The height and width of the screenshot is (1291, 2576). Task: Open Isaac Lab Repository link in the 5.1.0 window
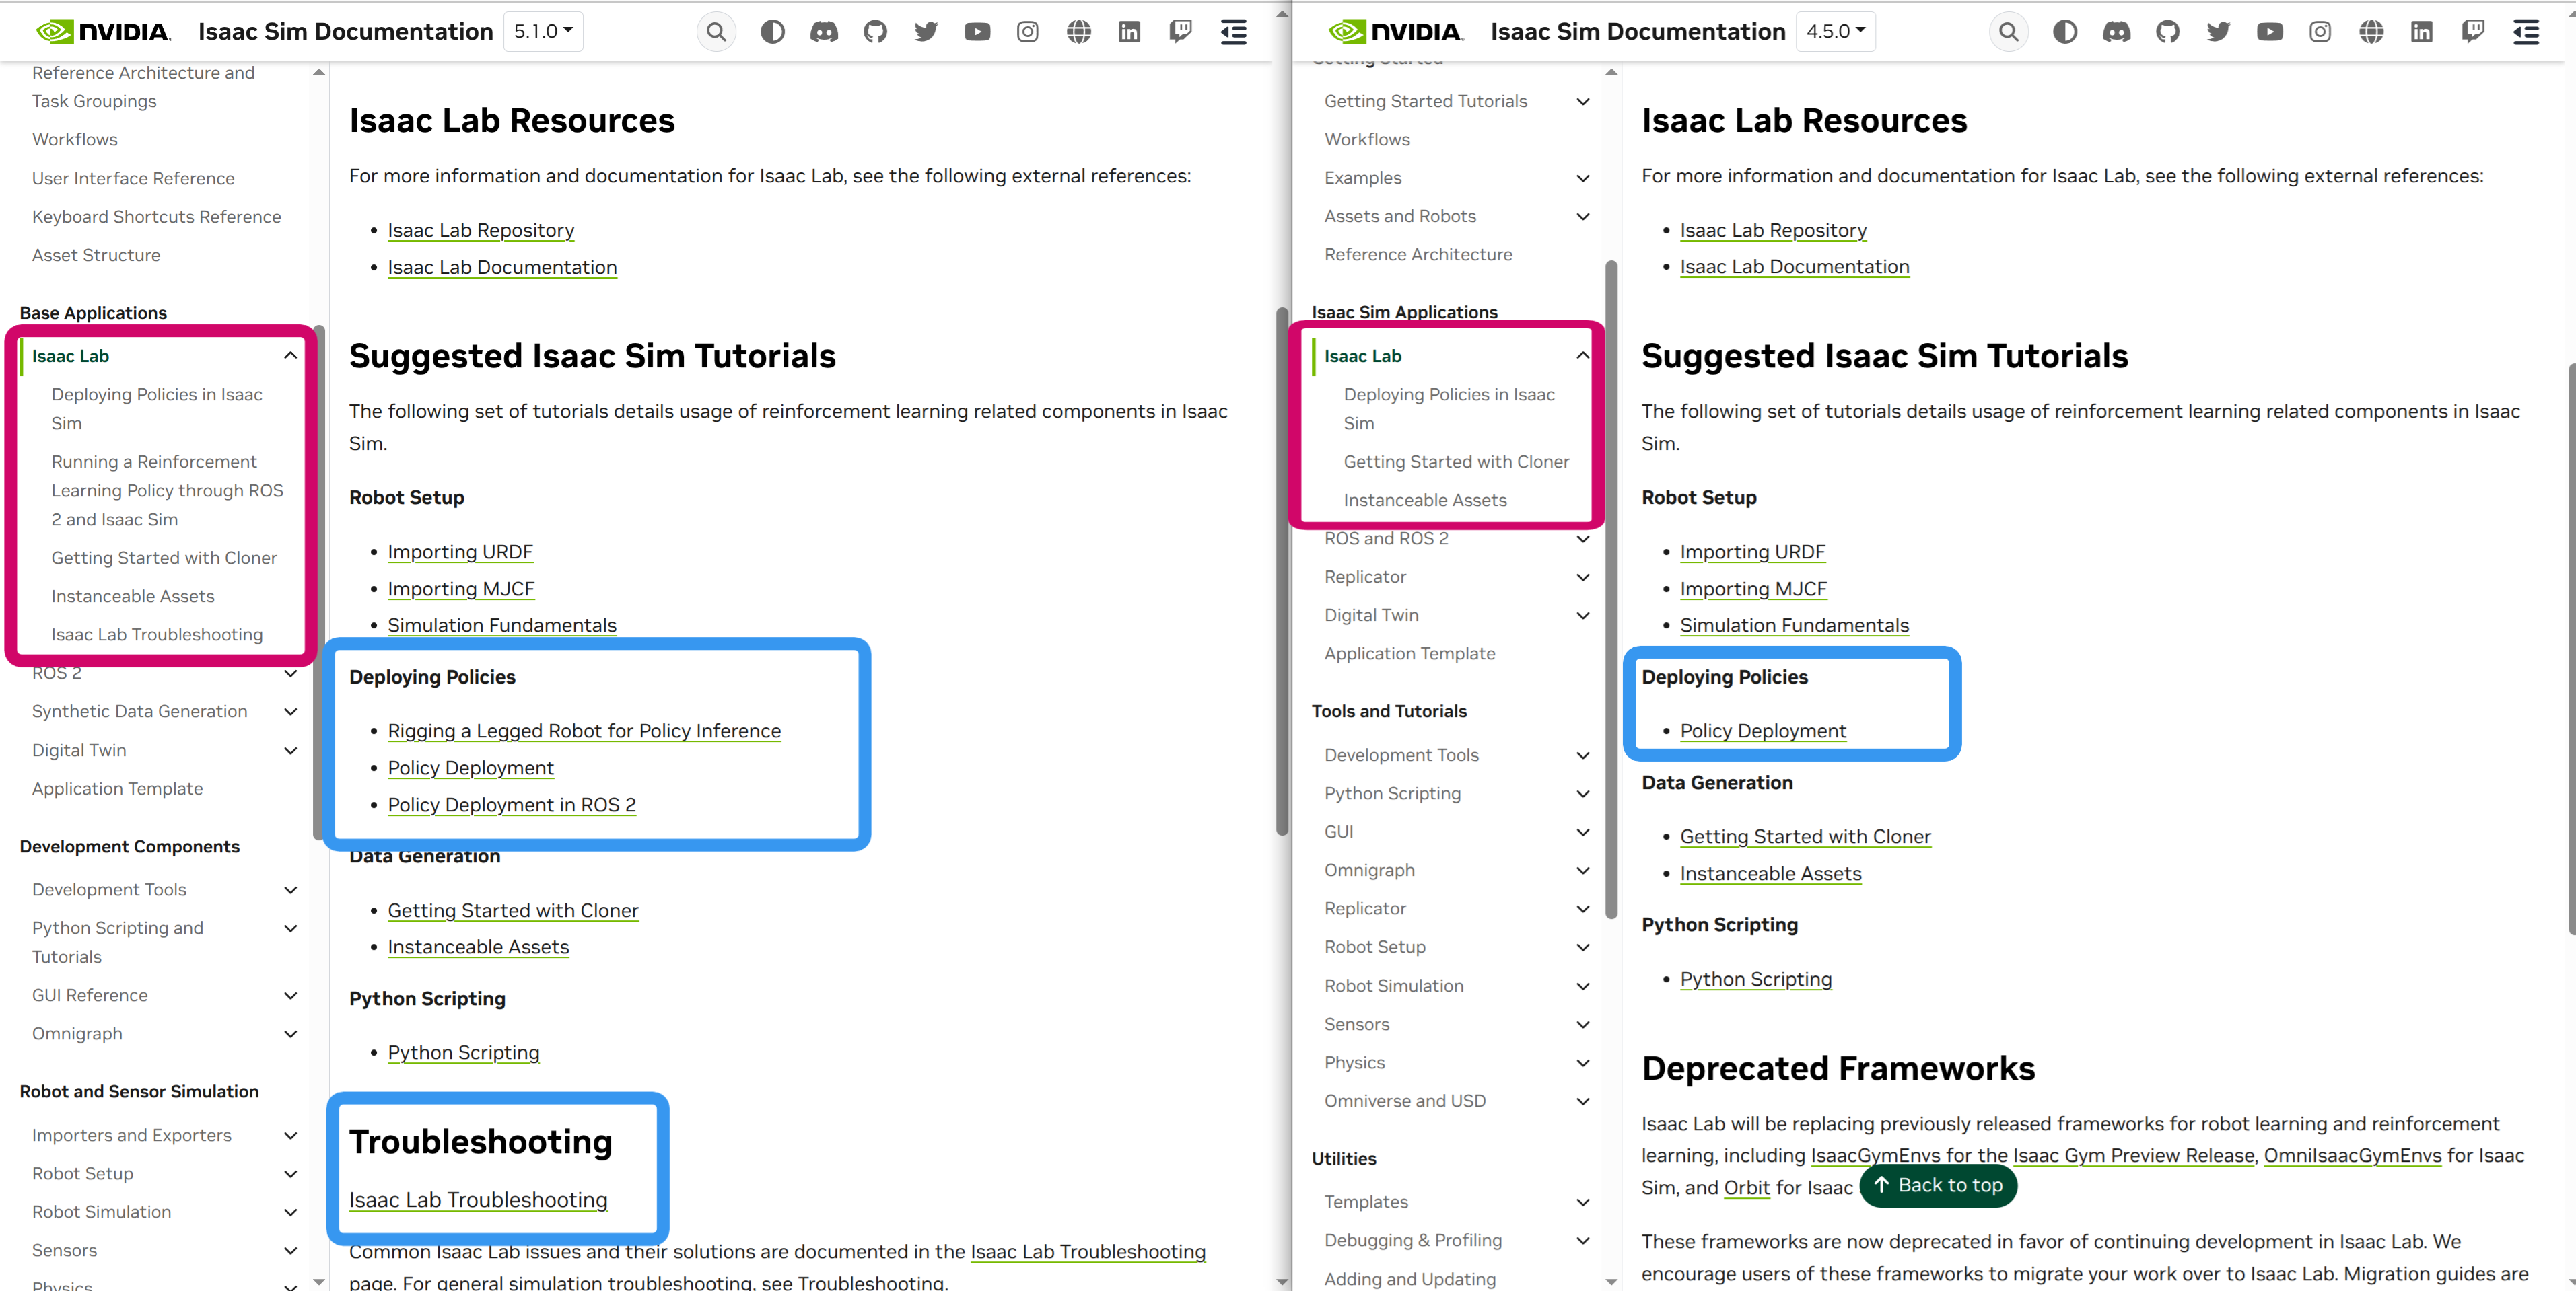(481, 230)
